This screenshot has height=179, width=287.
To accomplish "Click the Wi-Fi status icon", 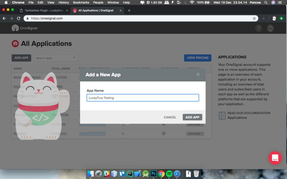I will [192, 2].
